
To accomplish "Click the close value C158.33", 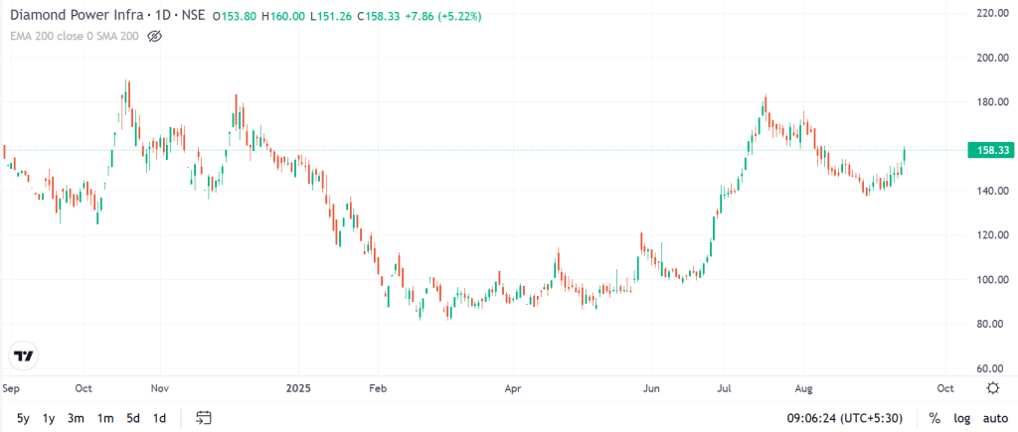I will click(378, 17).
